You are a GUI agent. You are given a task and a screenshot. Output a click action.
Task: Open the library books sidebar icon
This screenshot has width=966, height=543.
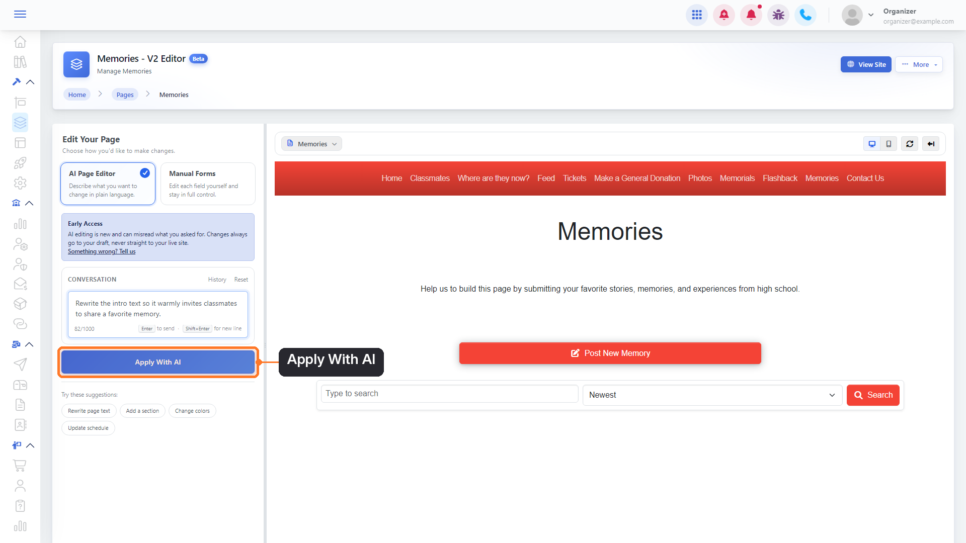pos(20,62)
